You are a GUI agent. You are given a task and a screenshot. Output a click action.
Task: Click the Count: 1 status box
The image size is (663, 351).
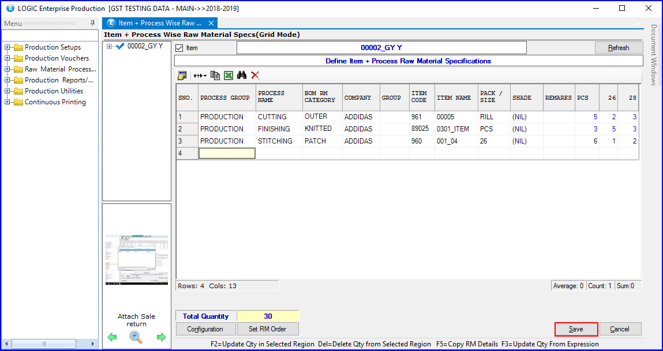(x=600, y=286)
